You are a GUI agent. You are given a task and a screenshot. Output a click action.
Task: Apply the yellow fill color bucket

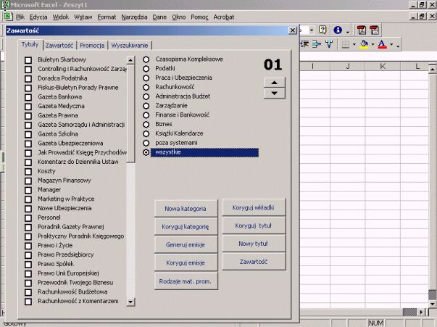[365, 45]
